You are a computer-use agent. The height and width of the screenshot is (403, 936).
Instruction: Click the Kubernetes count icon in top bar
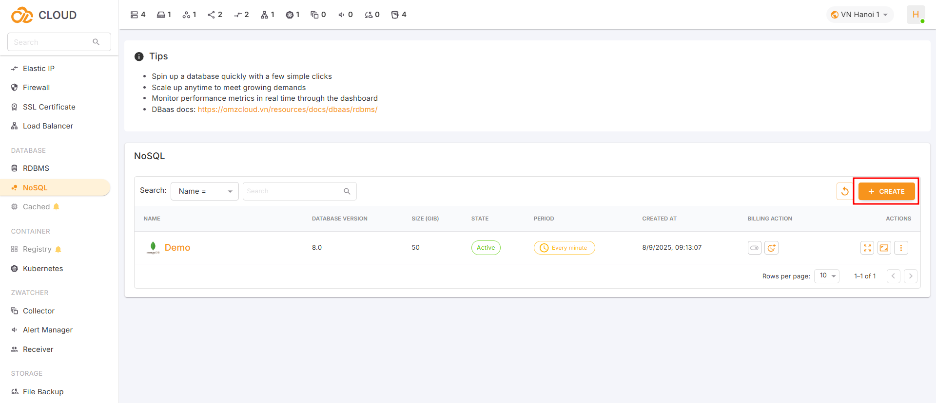pos(290,15)
